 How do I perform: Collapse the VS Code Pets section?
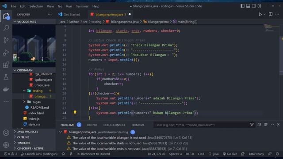(x=34, y=22)
